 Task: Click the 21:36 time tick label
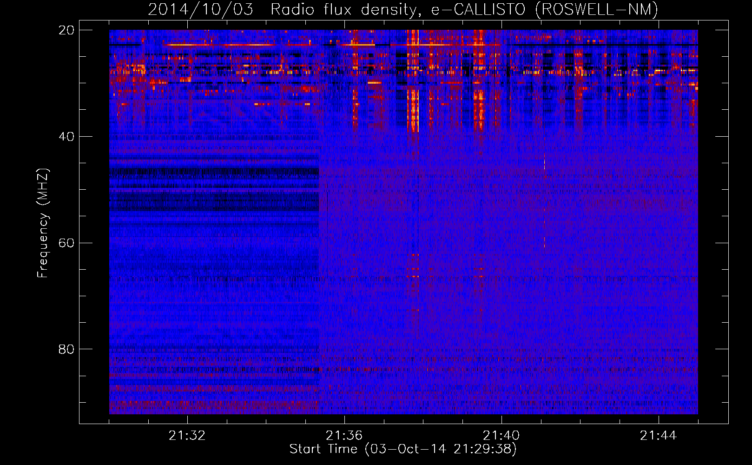click(x=344, y=436)
